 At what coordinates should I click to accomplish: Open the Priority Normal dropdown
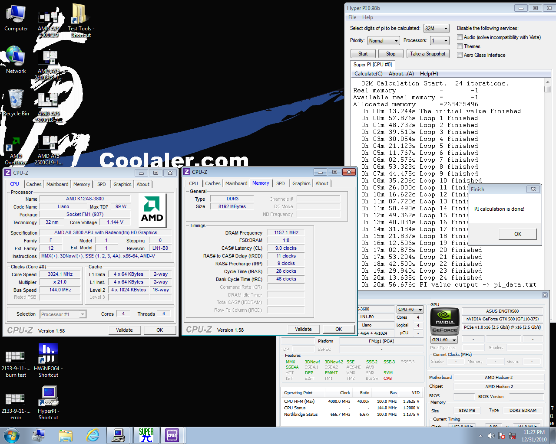pyautogui.click(x=384, y=41)
